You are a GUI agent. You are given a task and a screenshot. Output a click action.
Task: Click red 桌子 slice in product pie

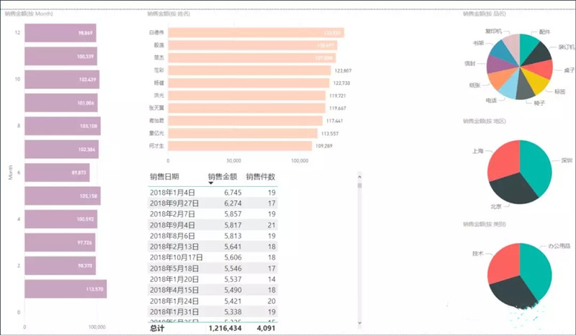tap(542, 69)
